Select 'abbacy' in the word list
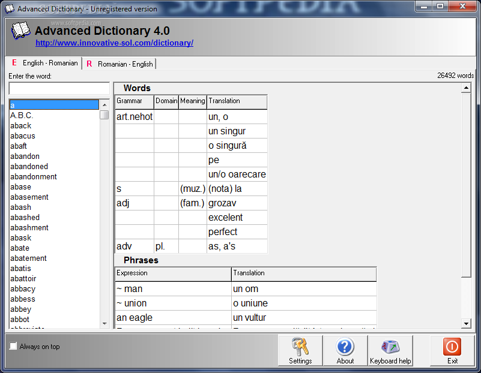Screen dimensions: 481x373 click(x=54, y=289)
